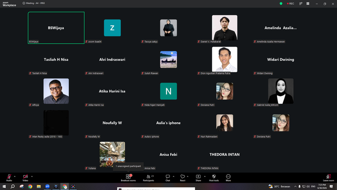Open the notifications center icon
This screenshot has height=190, width=337.
click(x=331, y=186)
